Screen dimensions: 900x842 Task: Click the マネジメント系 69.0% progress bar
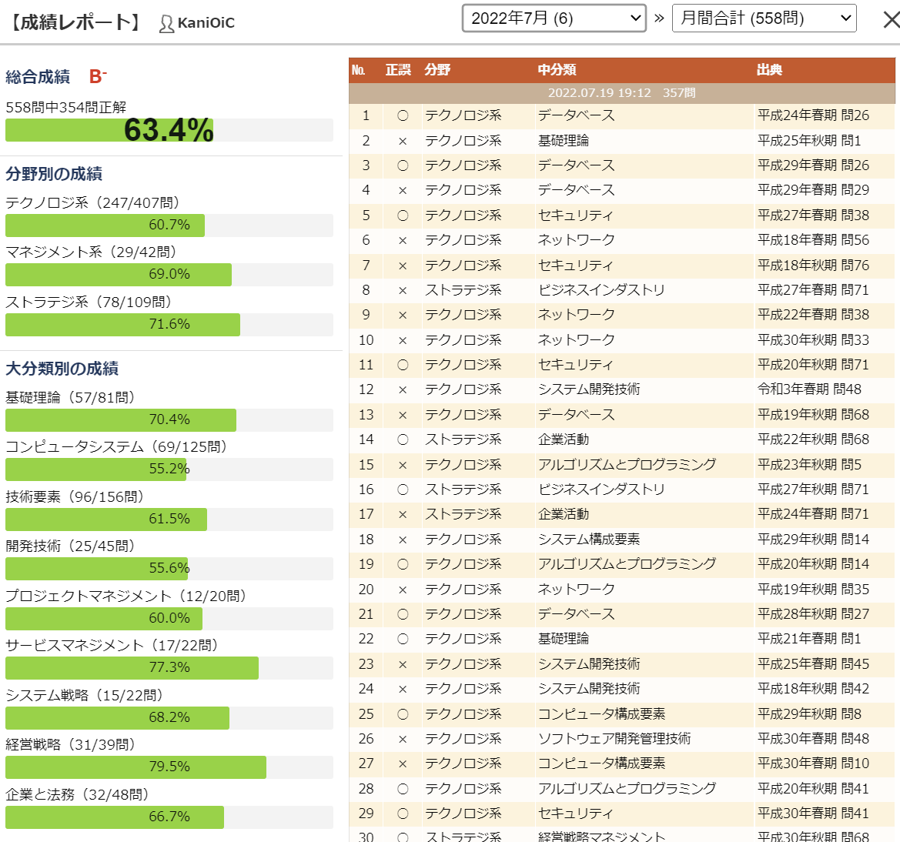(169, 274)
